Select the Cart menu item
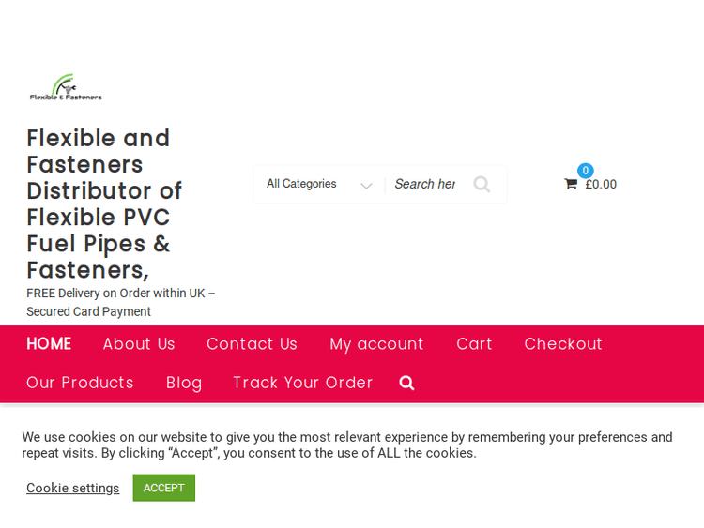 (x=474, y=344)
